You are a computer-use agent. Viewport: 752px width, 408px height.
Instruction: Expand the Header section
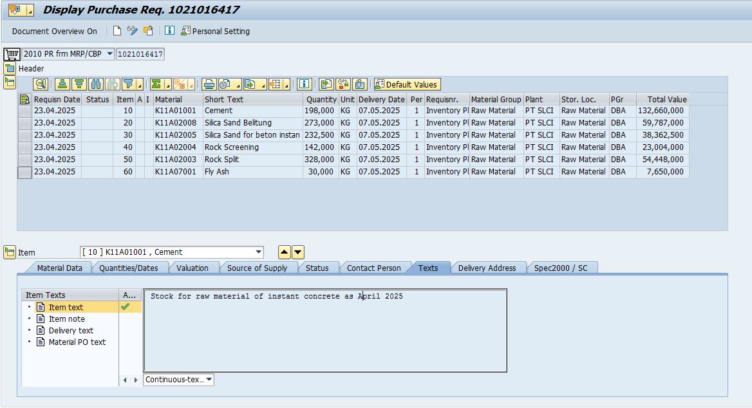click(10, 68)
